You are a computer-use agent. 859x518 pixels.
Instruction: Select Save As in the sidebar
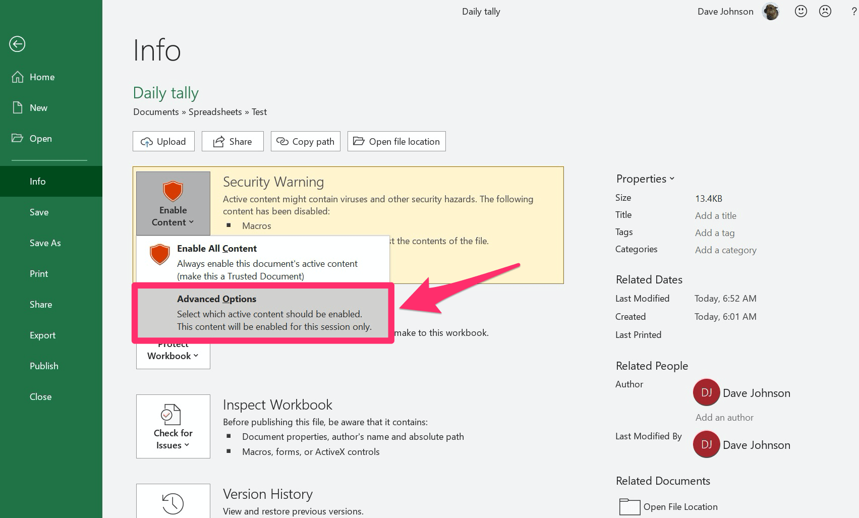point(45,243)
